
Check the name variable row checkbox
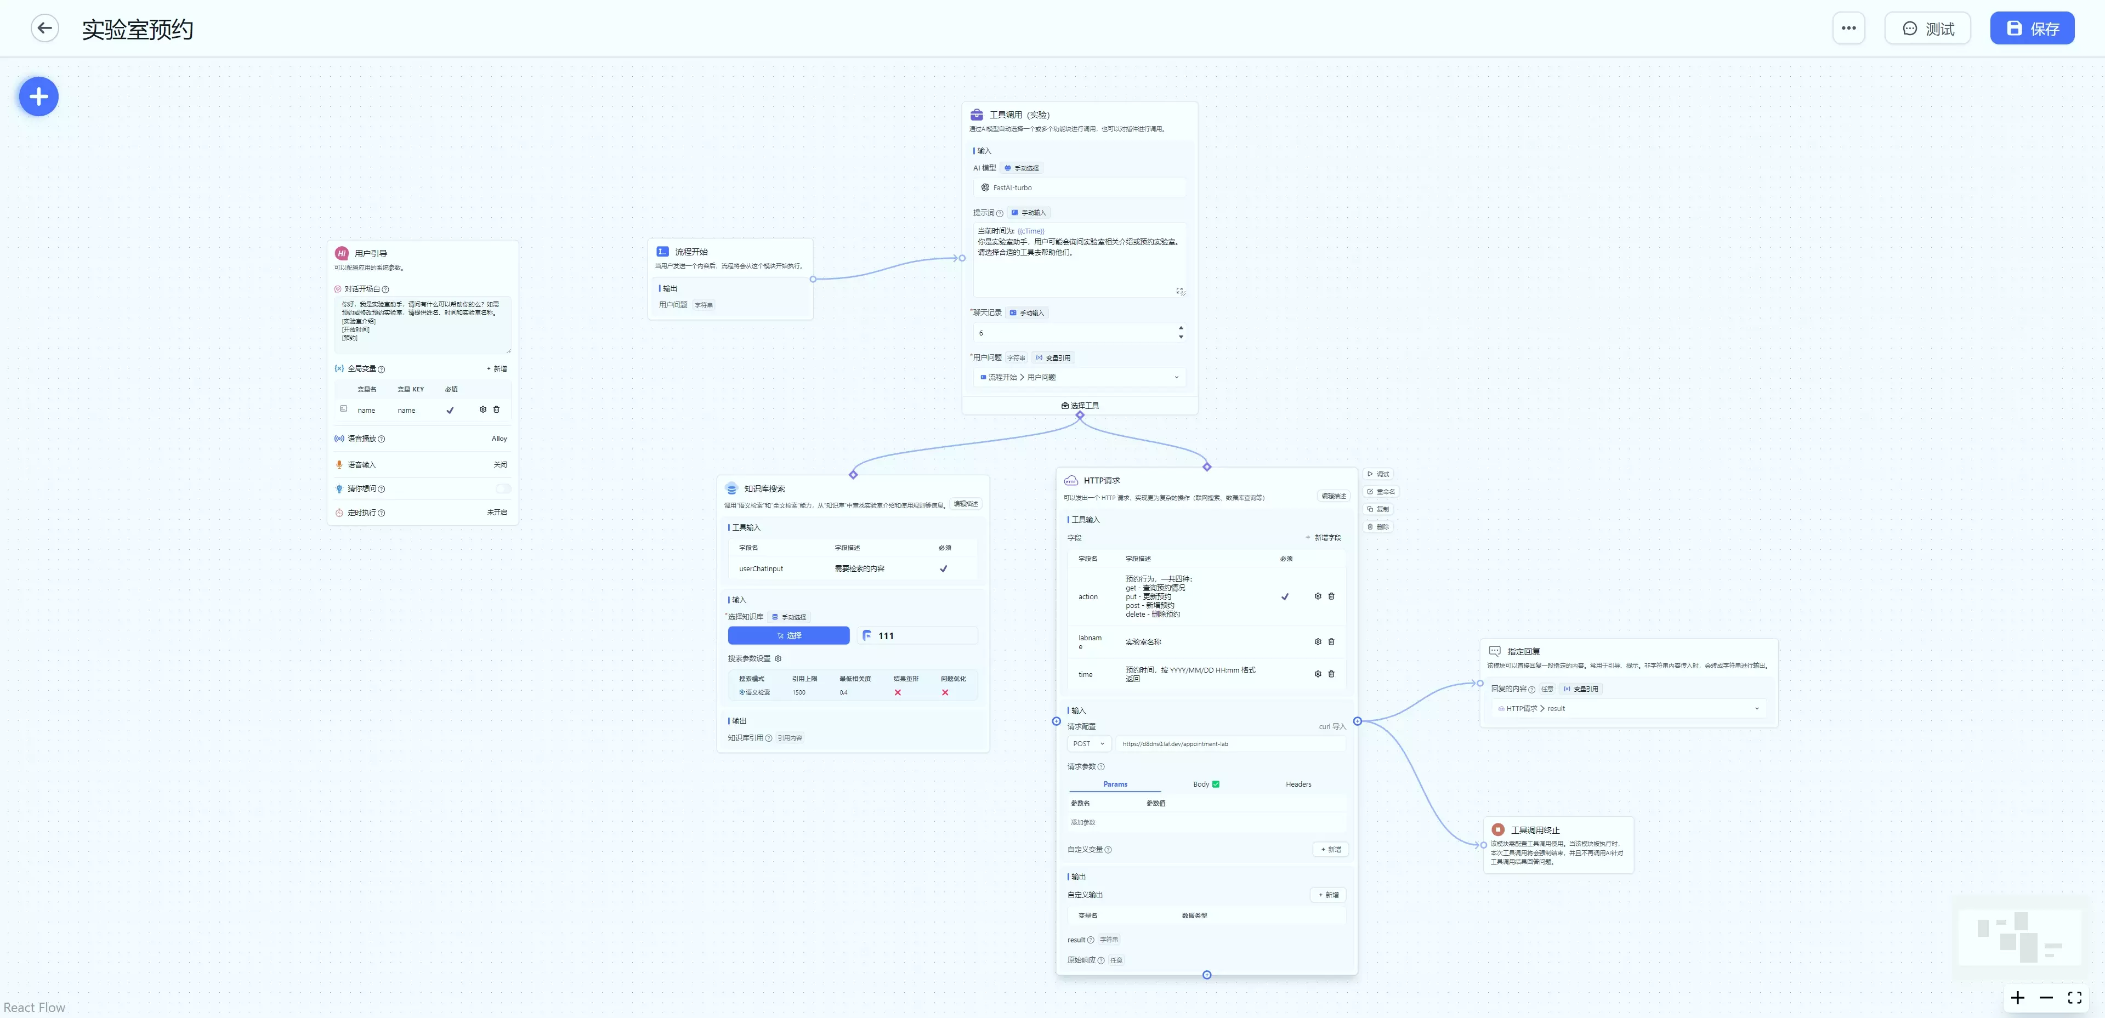coord(343,410)
